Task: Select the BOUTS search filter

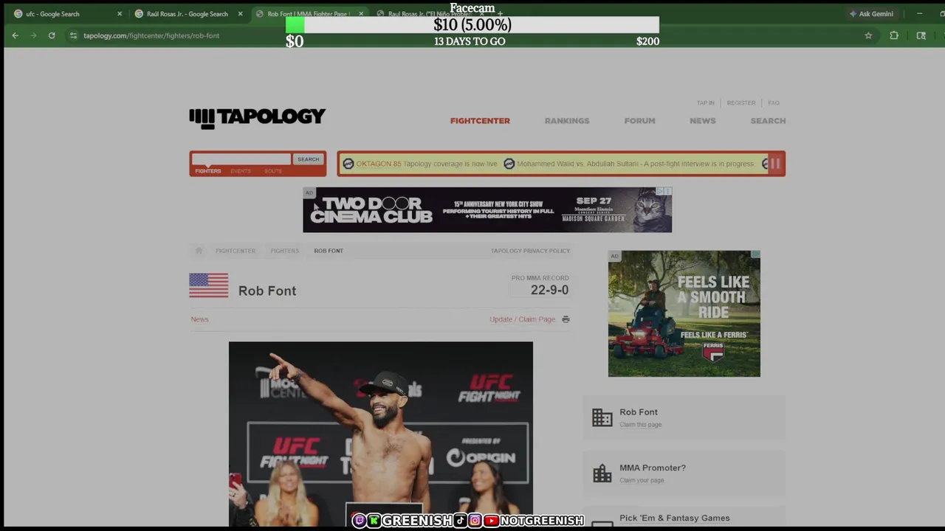Action: [x=273, y=171]
